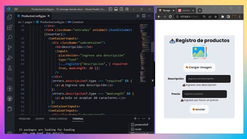Open the Thunder Client lightning icon
247x139 pixels.
[10, 88]
